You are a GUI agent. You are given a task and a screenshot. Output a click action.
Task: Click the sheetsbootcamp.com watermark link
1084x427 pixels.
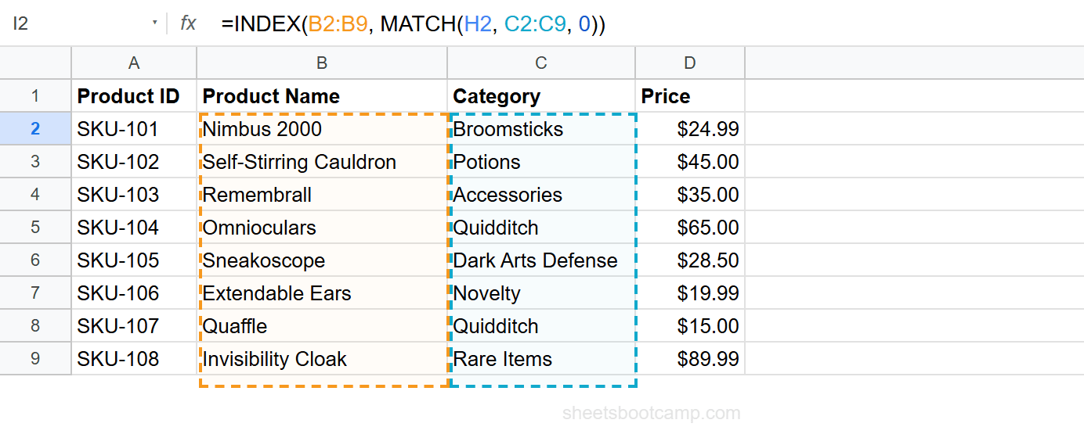651,413
